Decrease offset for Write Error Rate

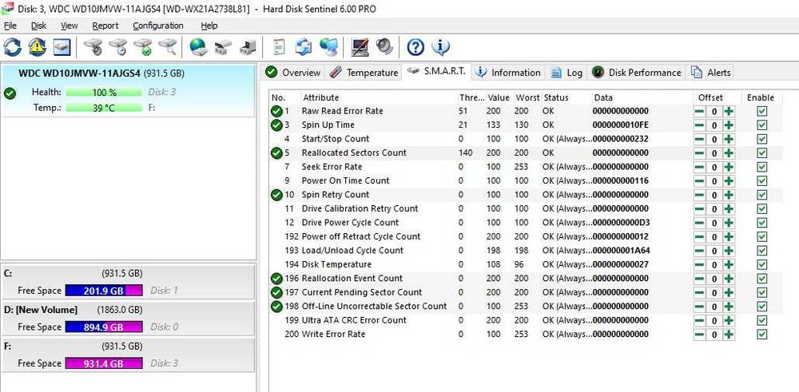coord(700,335)
